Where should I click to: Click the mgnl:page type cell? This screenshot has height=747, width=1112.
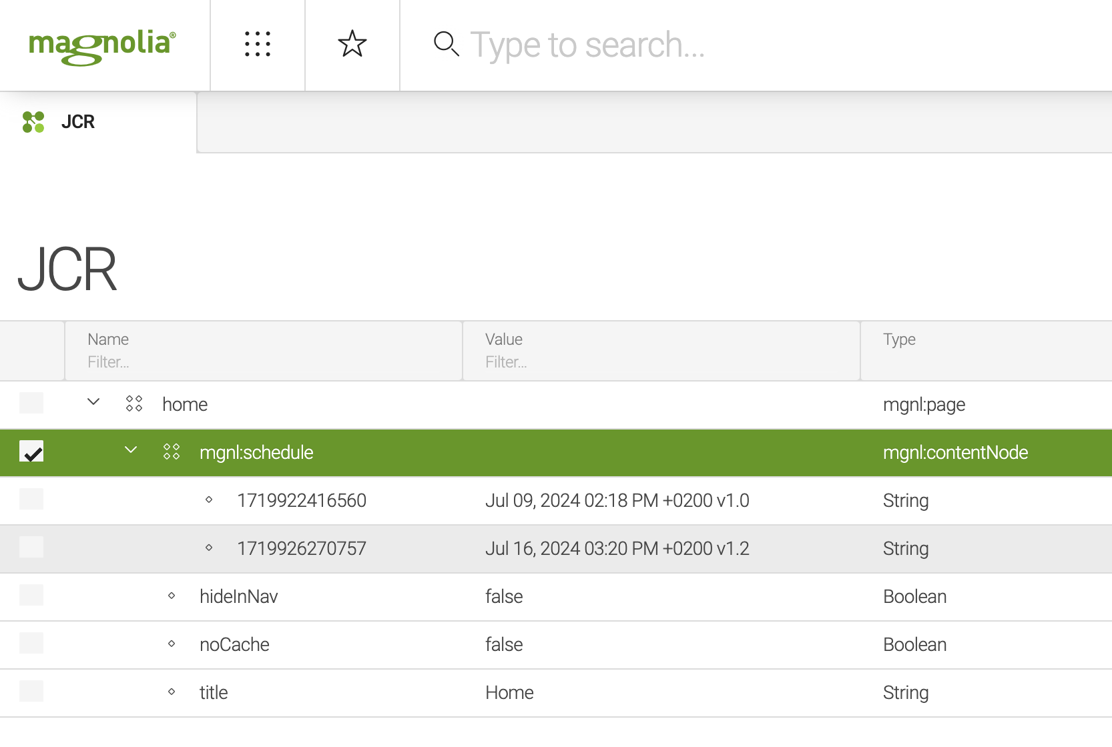(924, 405)
